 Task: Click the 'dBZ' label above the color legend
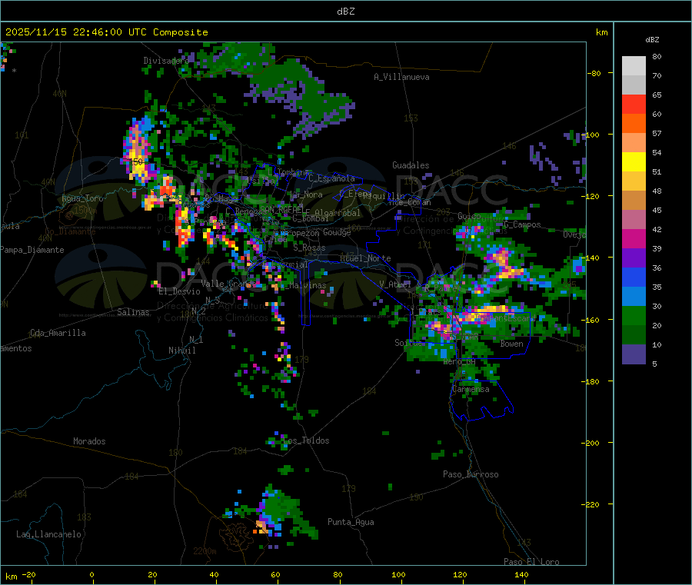click(652, 40)
